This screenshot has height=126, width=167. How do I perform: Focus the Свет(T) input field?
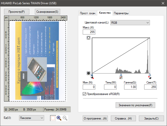pyautogui.click(x=150, y=87)
